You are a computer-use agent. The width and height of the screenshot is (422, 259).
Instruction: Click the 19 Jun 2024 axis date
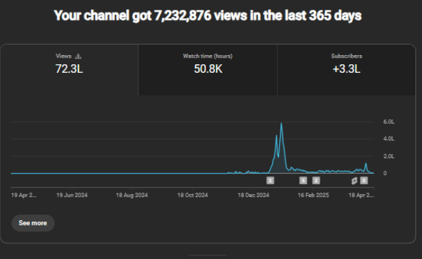coord(72,195)
